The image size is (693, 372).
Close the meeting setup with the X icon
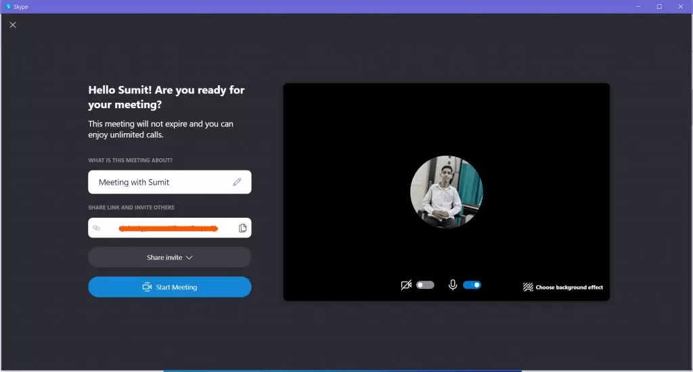[x=13, y=25]
